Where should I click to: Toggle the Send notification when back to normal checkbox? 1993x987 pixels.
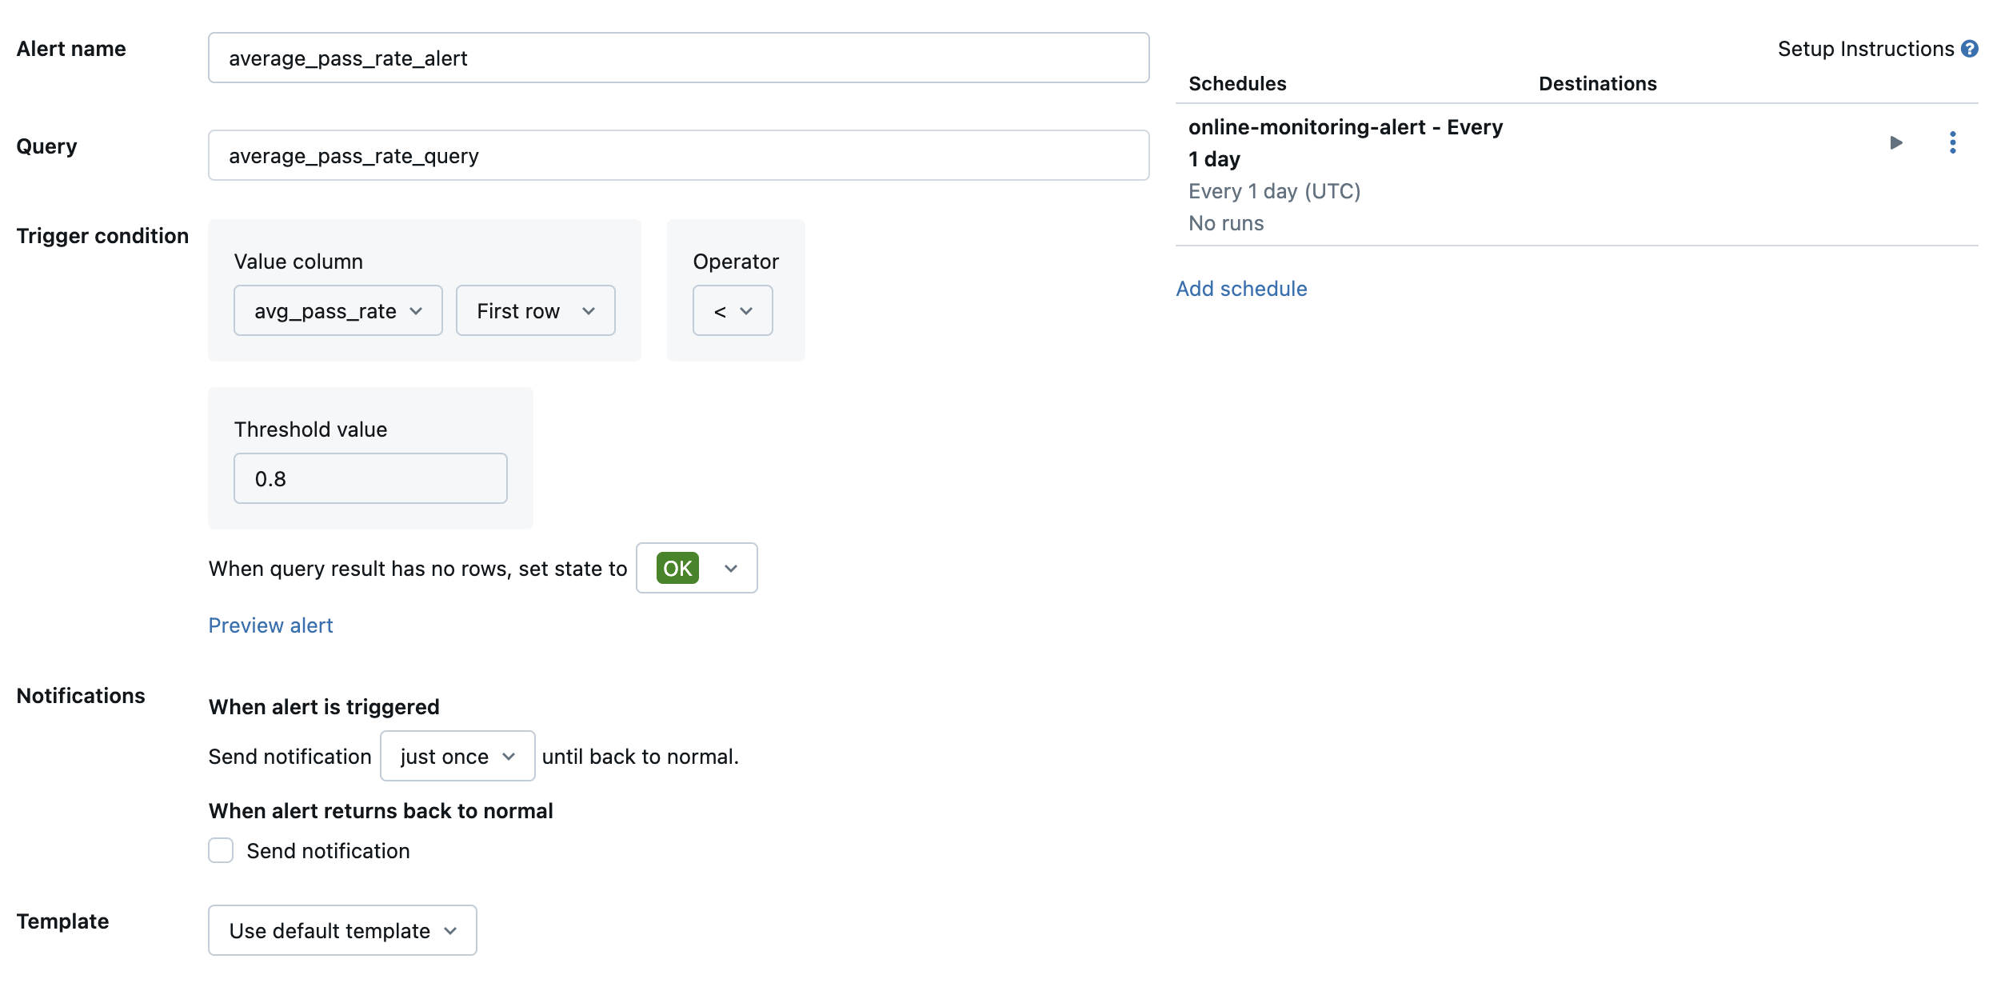pyautogui.click(x=220, y=851)
